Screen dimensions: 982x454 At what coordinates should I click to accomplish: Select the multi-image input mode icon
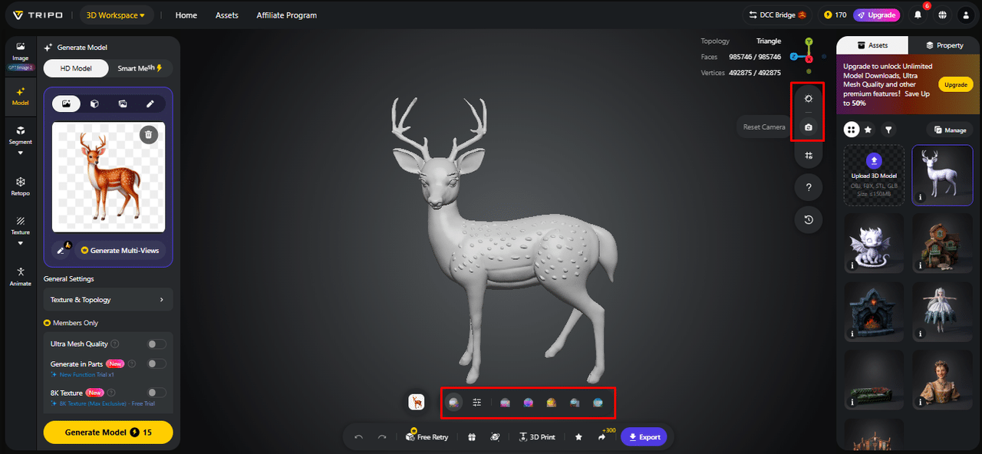pyautogui.click(x=123, y=104)
